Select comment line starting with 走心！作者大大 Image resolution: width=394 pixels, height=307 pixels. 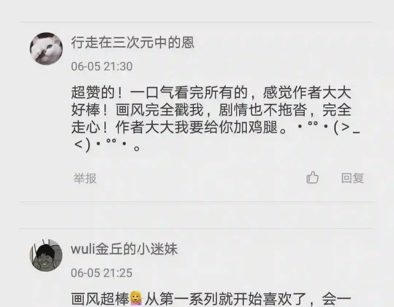pyautogui.click(x=216, y=127)
